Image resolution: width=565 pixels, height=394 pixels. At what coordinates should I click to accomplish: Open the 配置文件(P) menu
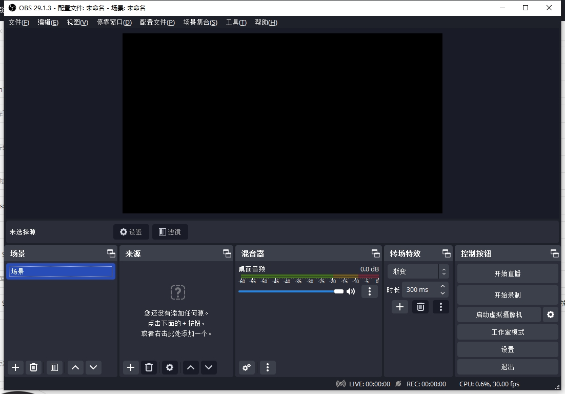pos(157,23)
